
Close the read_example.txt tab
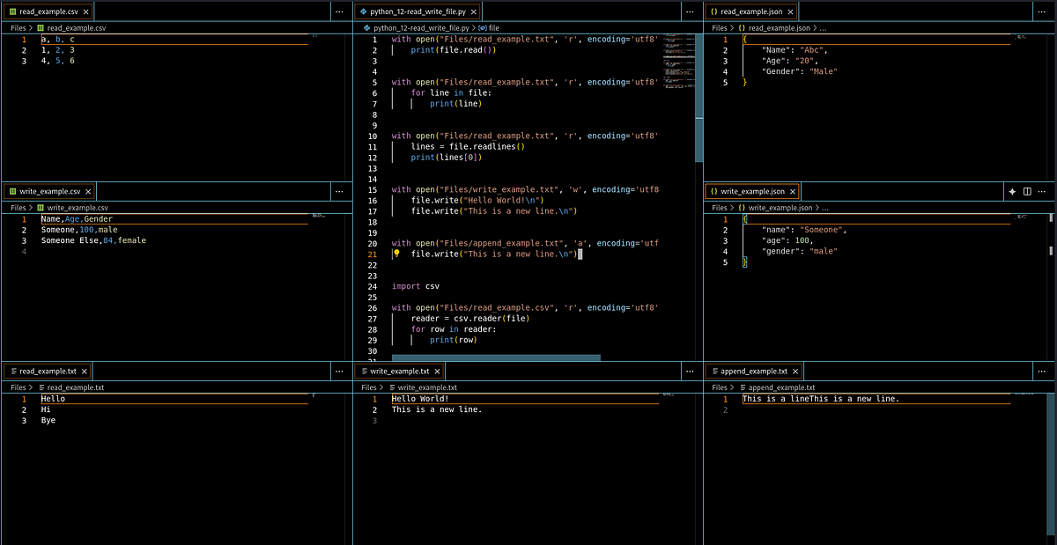click(85, 372)
